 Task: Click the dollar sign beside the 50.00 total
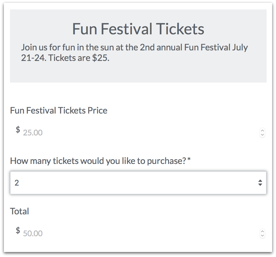18,230
